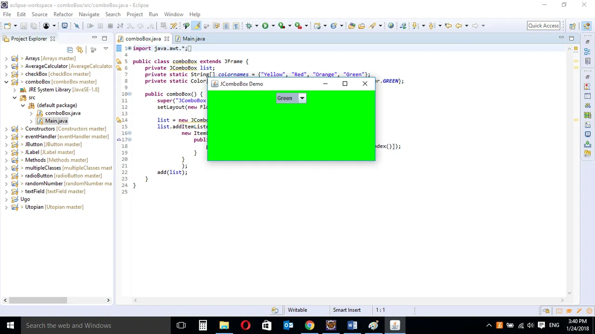Expand the Arrays project node
The height and width of the screenshot is (334, 595).
pos(6,58)
